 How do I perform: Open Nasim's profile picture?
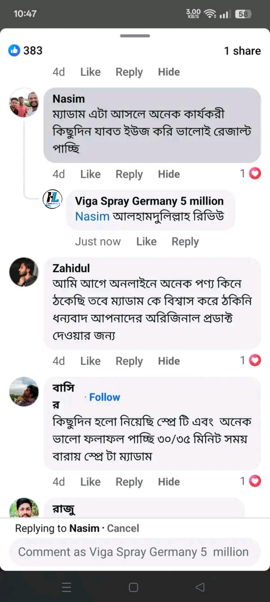[24, 103]
